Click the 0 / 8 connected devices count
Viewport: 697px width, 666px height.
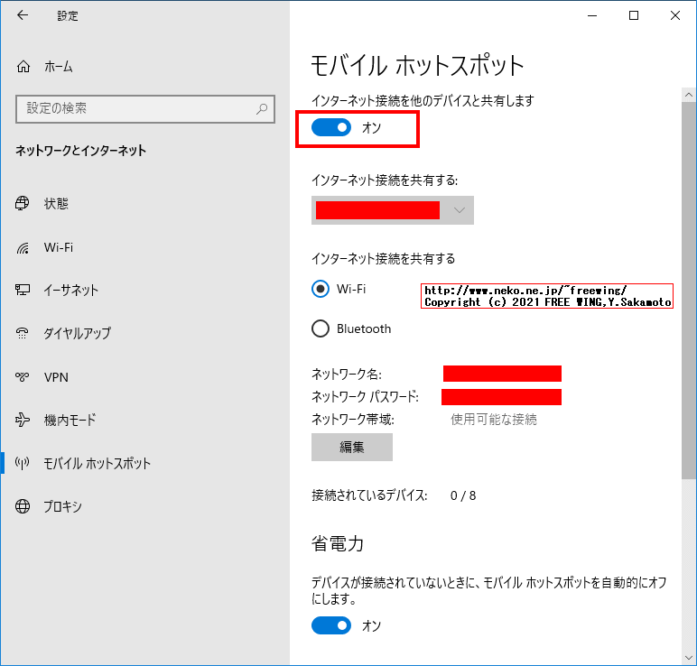[x=463, y=495]
